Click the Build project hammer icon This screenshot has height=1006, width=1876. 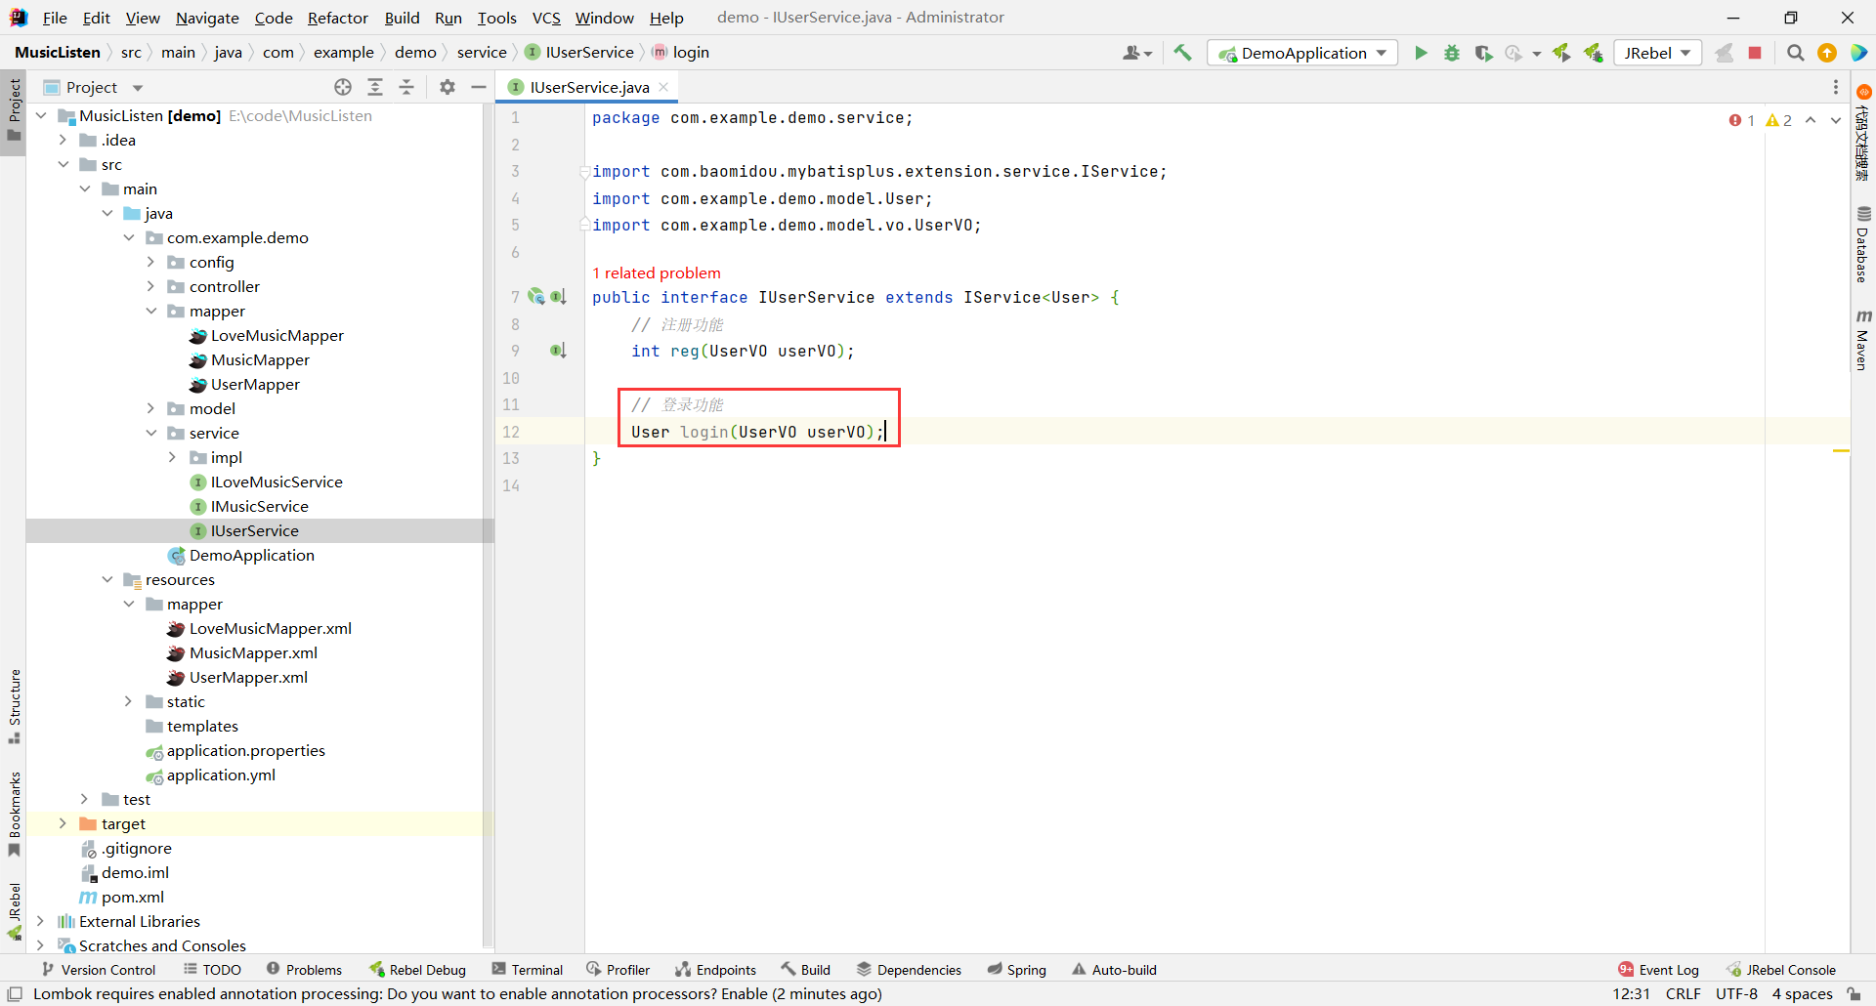1182,53
